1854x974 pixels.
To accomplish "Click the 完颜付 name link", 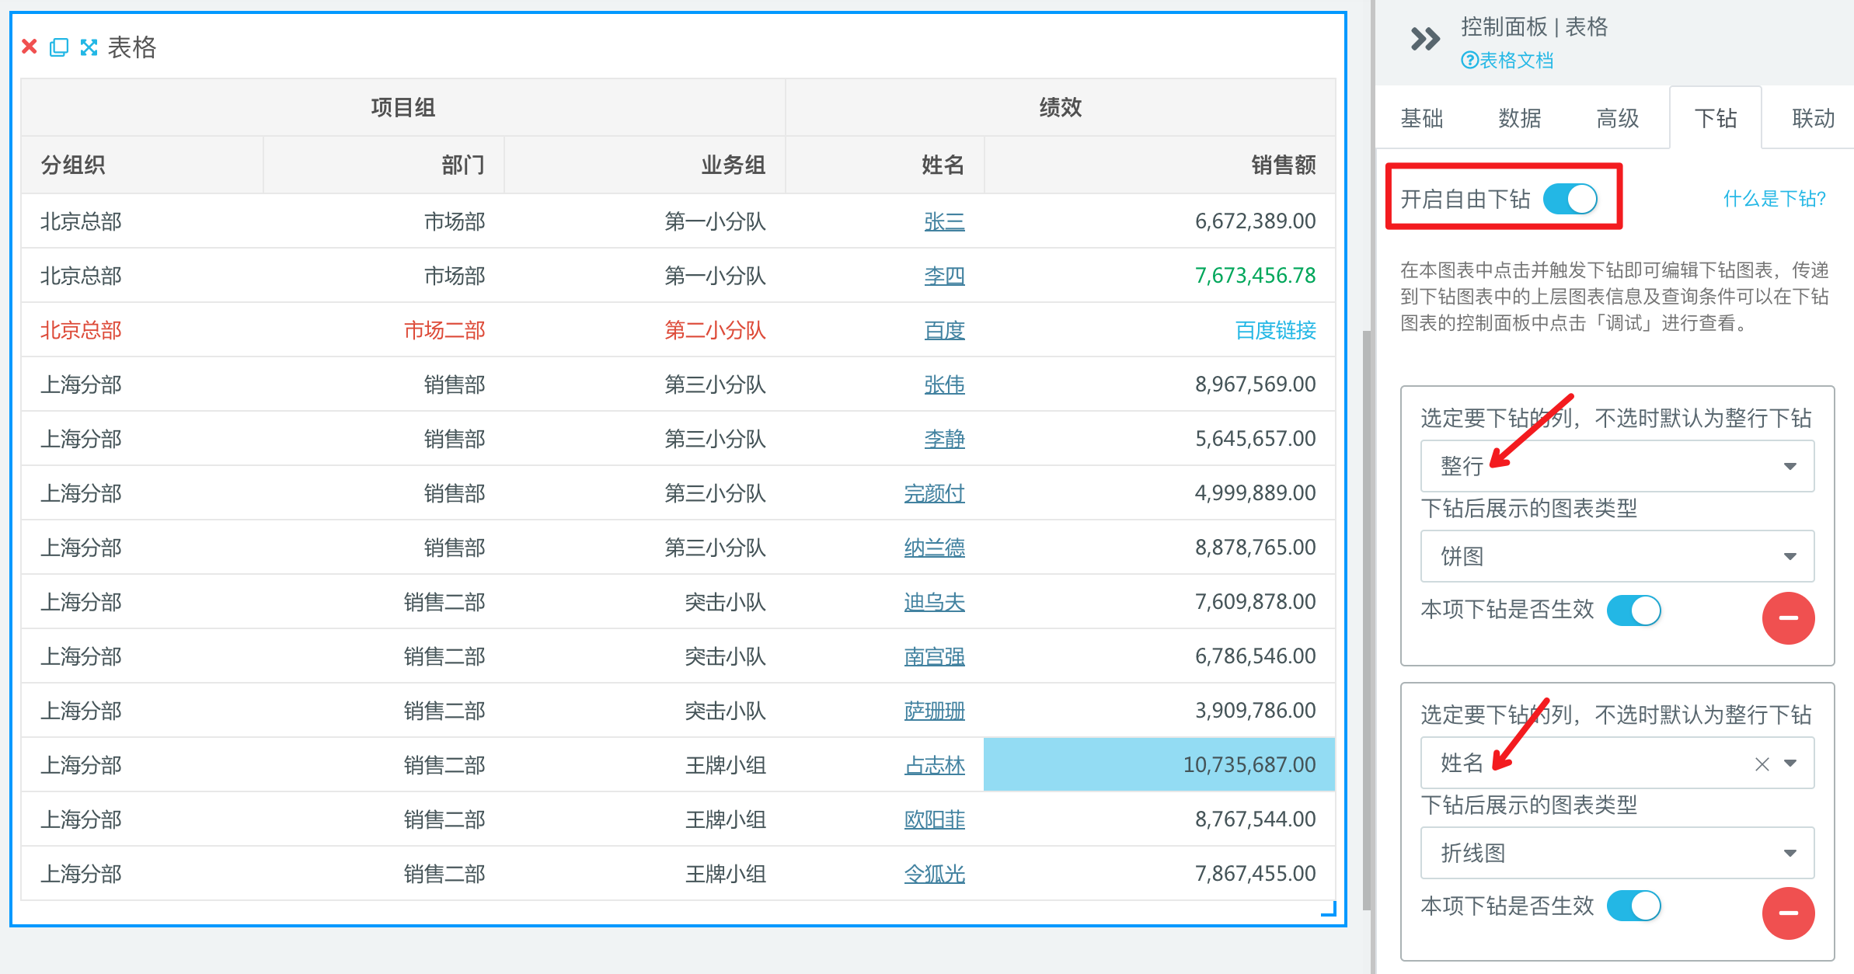I will [x=934, y=493].
